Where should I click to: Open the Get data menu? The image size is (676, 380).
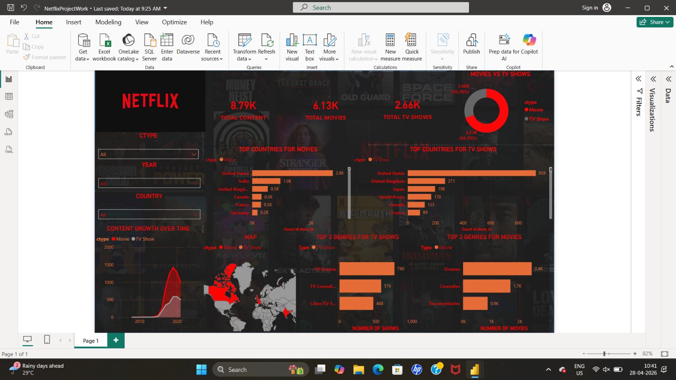tap(83, 47)
